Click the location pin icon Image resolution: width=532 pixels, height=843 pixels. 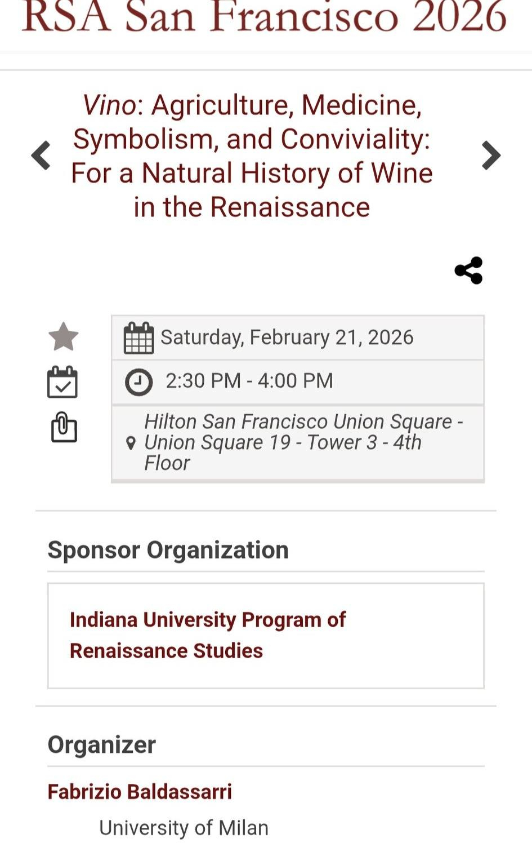coord(131,443)
